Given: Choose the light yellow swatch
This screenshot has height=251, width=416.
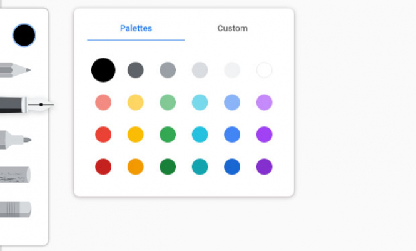Looking at the screenshot, I should (x=136, y=102).
